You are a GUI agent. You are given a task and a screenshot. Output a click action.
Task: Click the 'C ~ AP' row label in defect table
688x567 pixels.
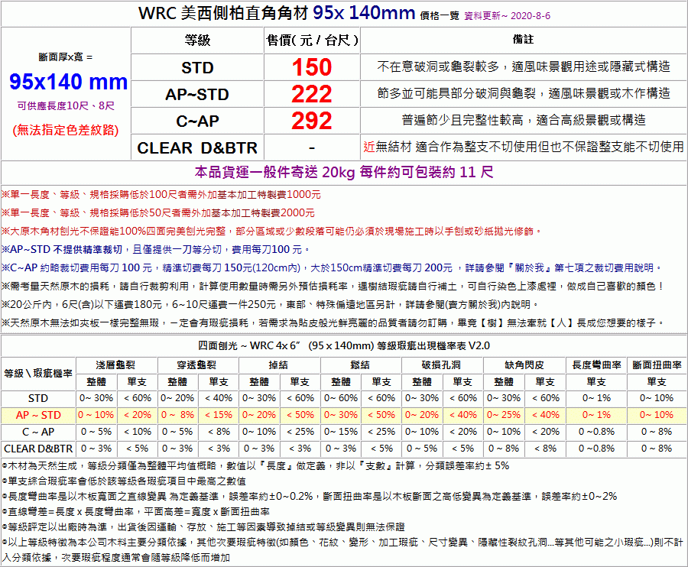coord(38,432)
